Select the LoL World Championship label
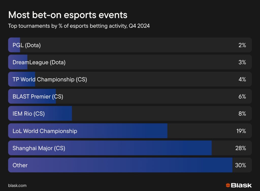Image resolution: width=260 pixels, height=191 pixels. (45, 131)
